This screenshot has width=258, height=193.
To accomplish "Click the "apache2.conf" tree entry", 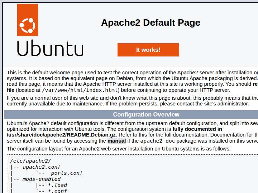I will pyautogui.click(x=42, y=167).
